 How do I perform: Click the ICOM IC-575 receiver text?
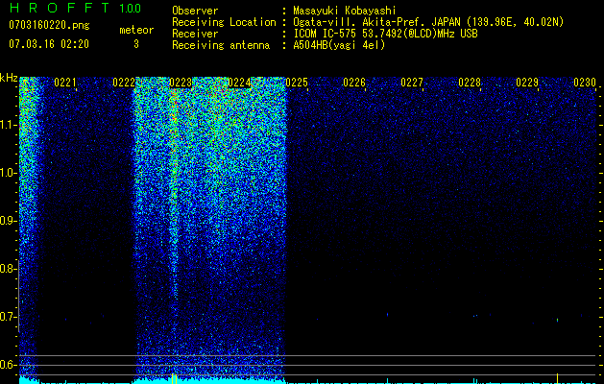click(385, 34)
